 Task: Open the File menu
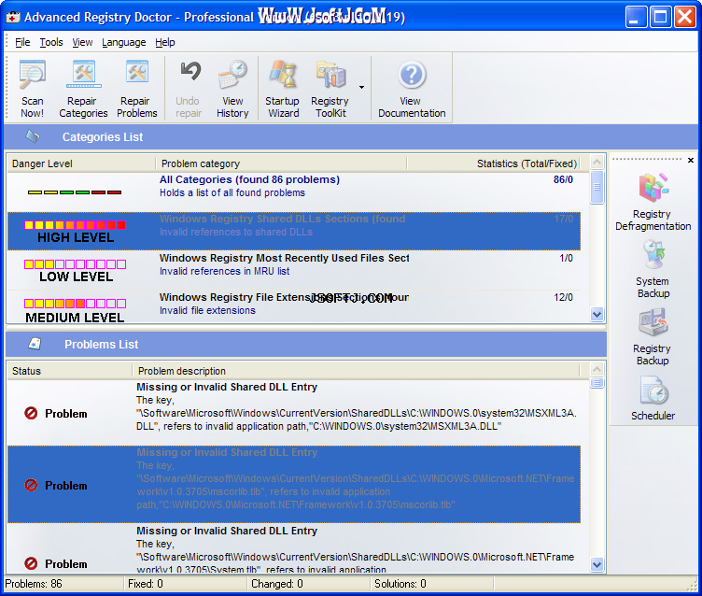coord(22,42)
